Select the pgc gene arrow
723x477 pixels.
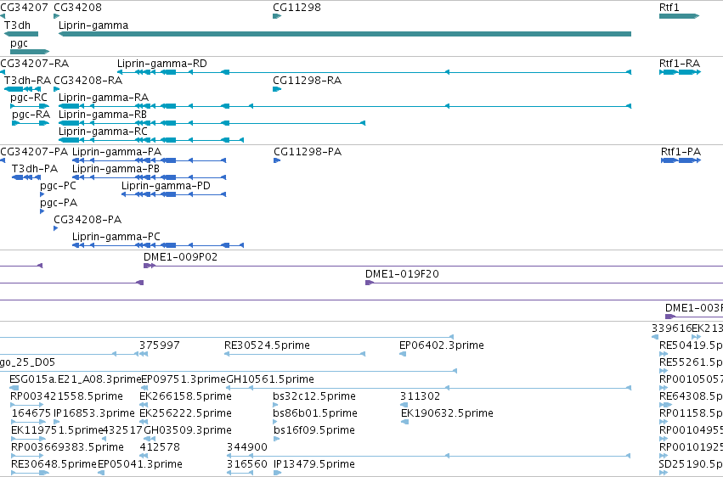tap(30, 52)
